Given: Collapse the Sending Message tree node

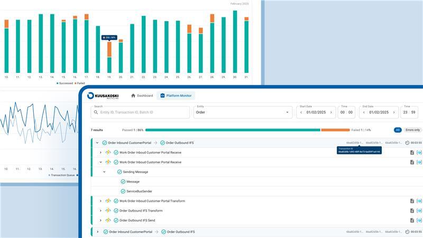Looking at the screenshot, I should point(104,172).
